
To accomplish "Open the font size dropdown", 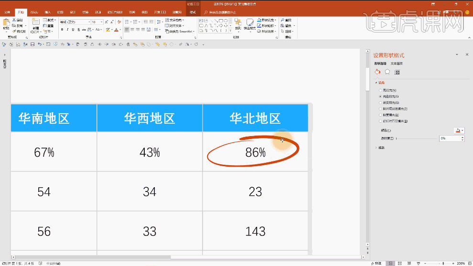I will tap(101, 22).
